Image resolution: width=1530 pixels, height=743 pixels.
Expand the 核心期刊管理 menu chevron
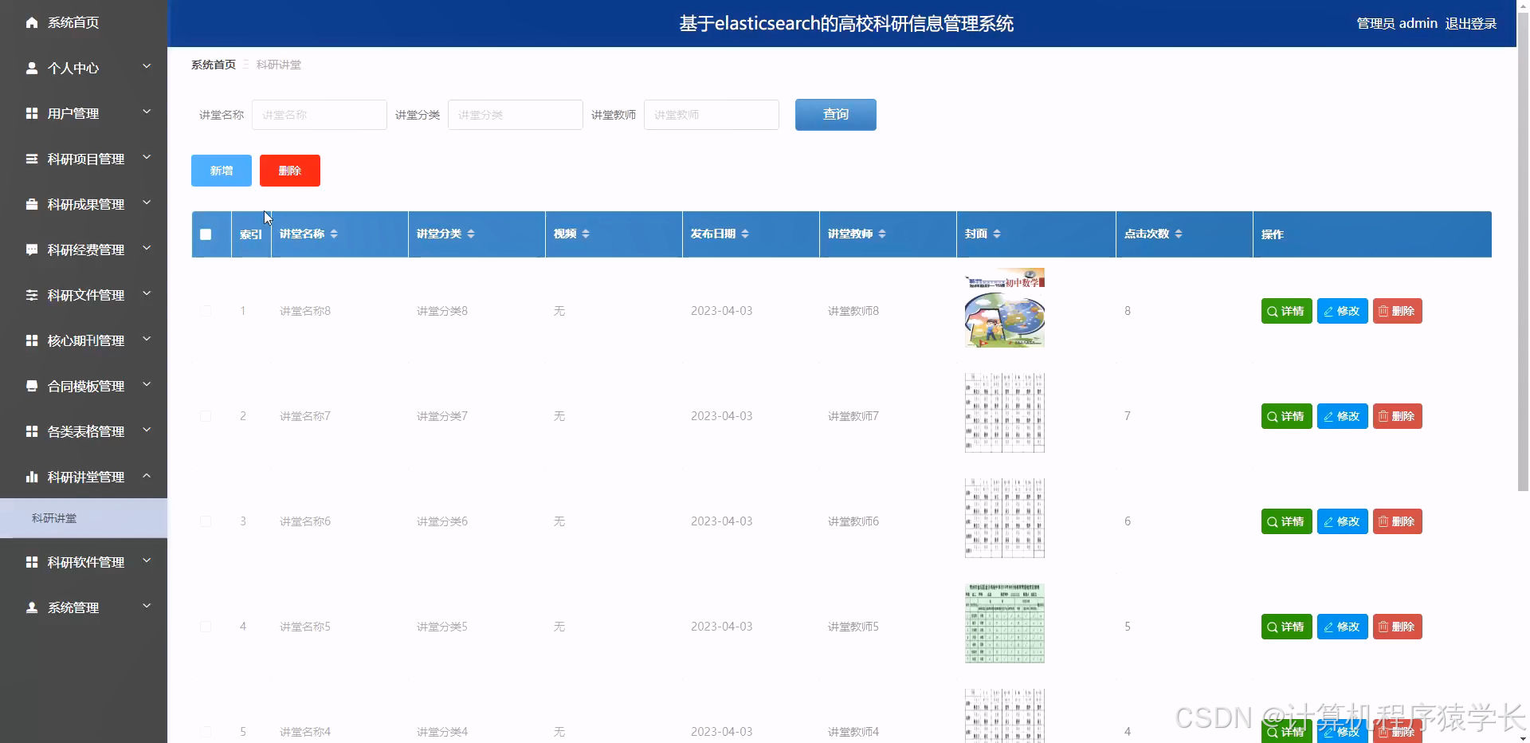coord(147,339)
